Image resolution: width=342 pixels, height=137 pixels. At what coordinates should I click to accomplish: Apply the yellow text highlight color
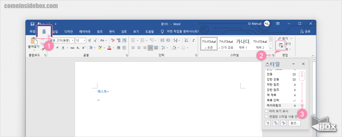99,48
